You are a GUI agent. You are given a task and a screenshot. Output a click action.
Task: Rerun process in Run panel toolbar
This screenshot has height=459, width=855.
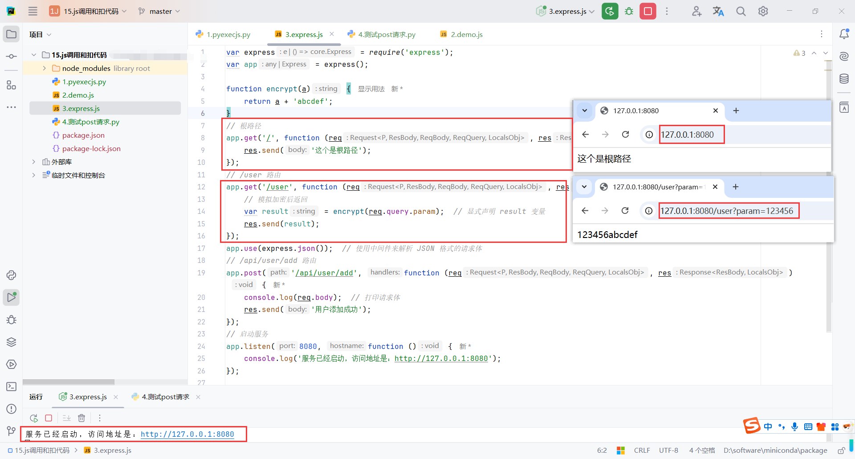pyautogui.click(x=34, y=418)
